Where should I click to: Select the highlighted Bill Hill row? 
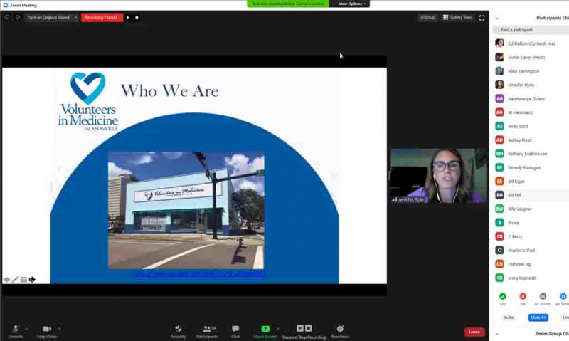(531, 195)
